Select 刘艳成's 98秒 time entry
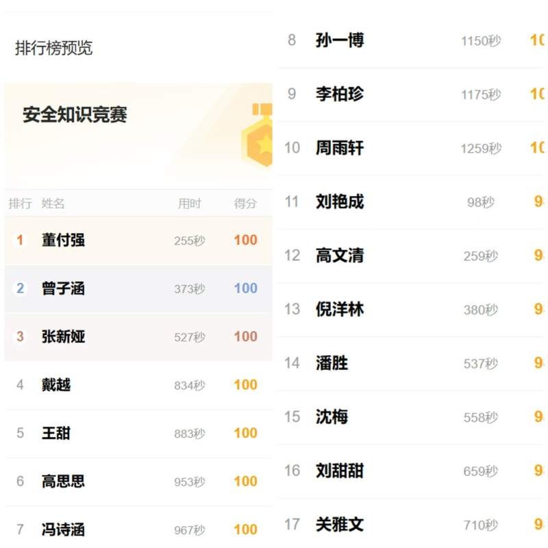Screen dimensions: 548x548 point(481,202)
